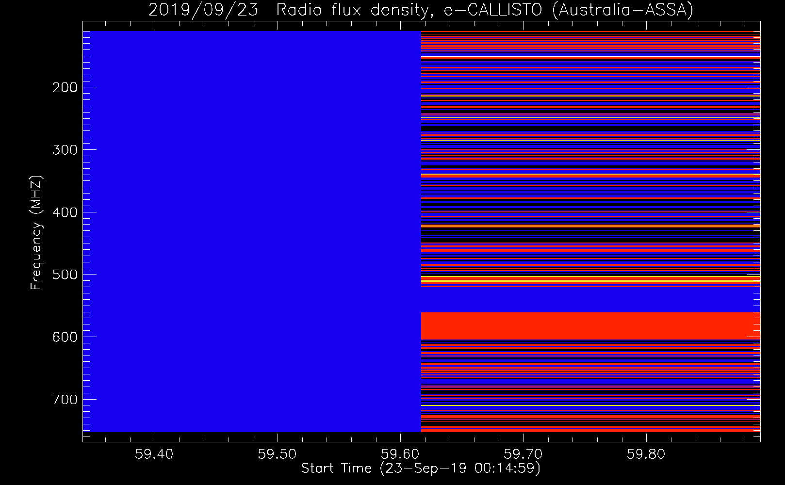Viewport: 785px width, 485px height.
Task: Click the 400 frequency tick label
Action: pyautogui.click(x=65, y=212)
